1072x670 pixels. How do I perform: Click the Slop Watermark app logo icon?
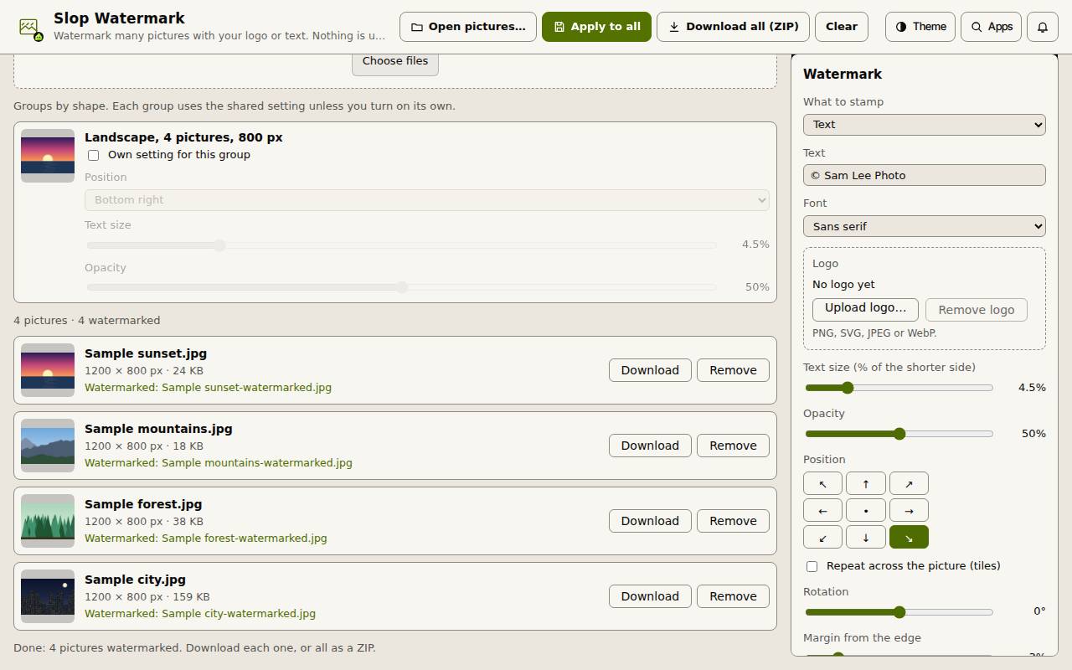click(x=32, y=28)
